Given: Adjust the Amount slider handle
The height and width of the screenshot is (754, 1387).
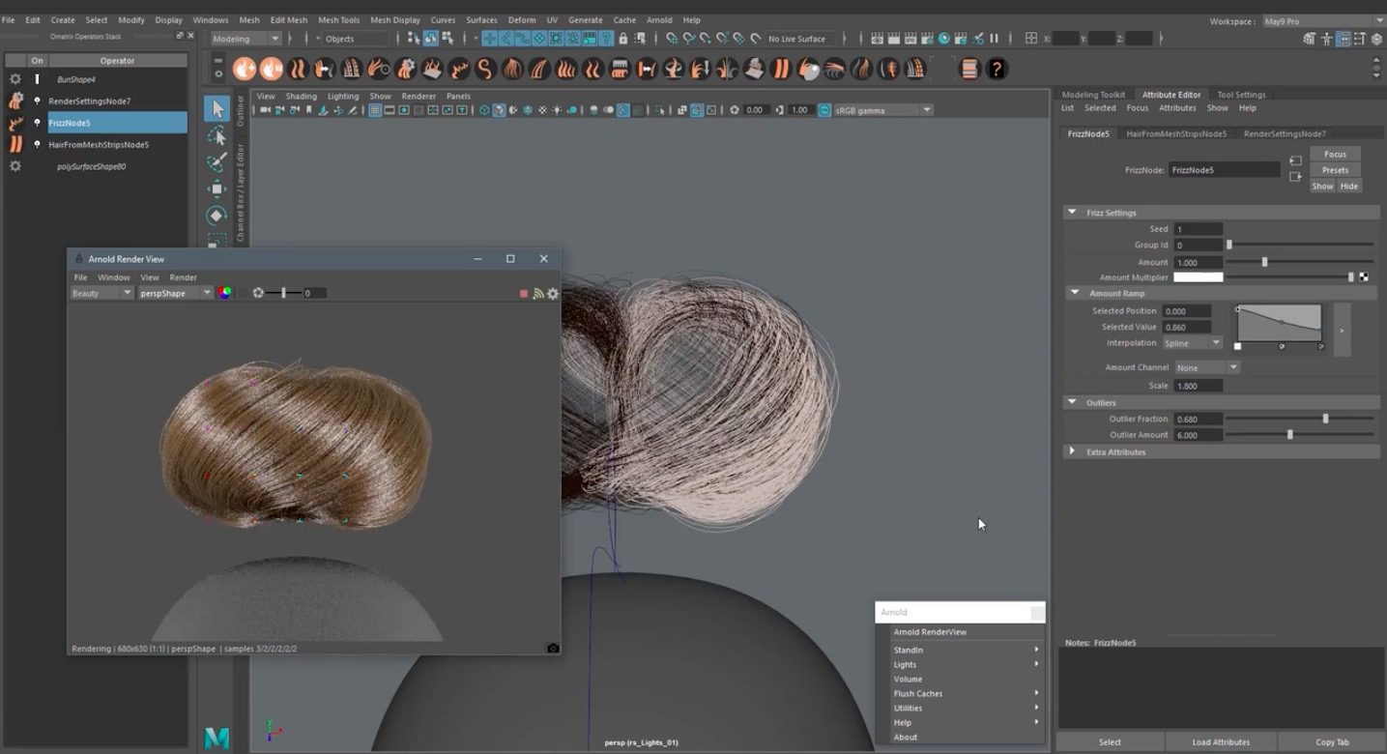Looking at the screenshot, I should 1264,262.
